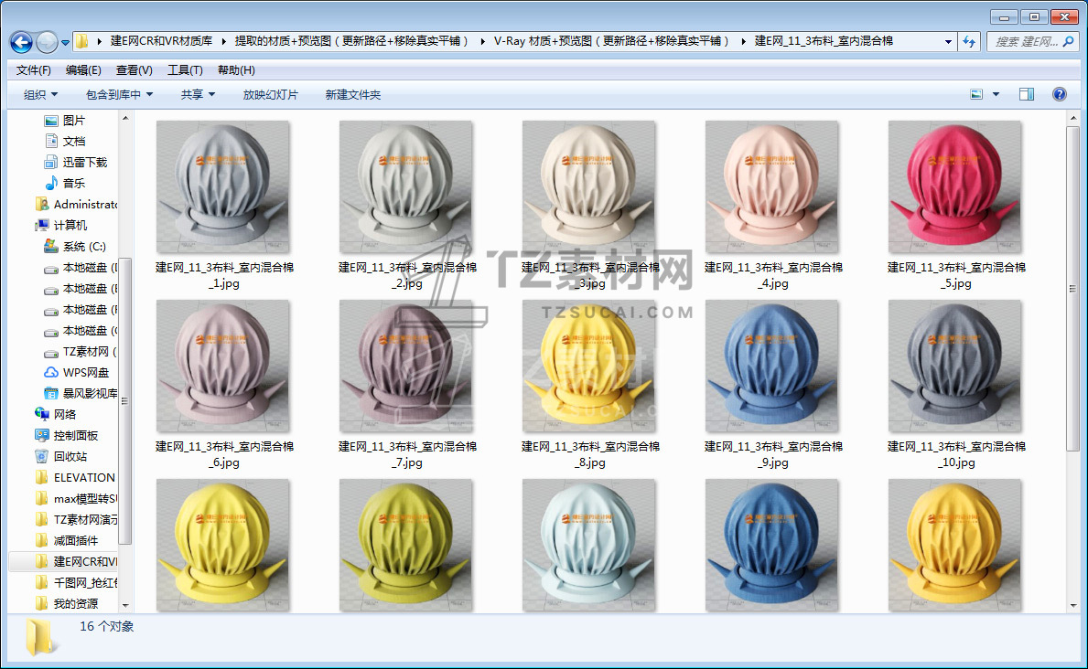Select 控制面板 in sidebar

pos(67,435)
